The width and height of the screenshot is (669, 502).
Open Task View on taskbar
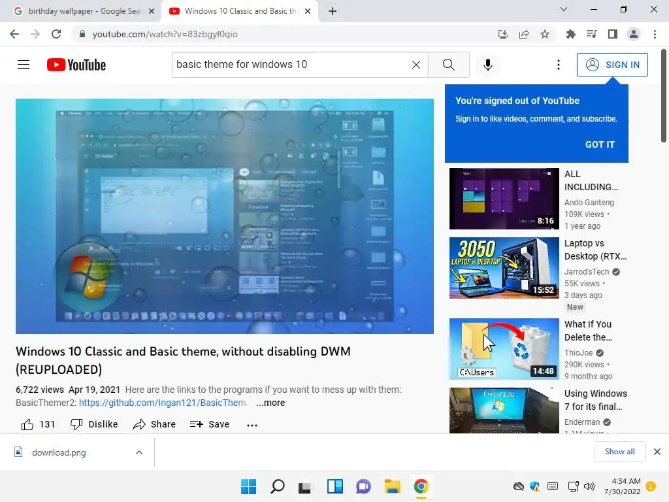(304, 486)
